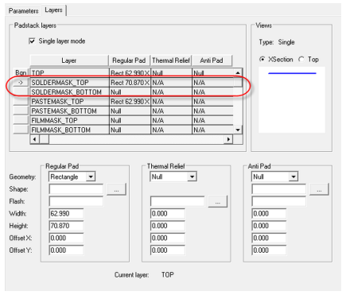This screenshot has width=342, height=295.
Task: Click the XSection preview pane
Action: [x=292, y=99]
